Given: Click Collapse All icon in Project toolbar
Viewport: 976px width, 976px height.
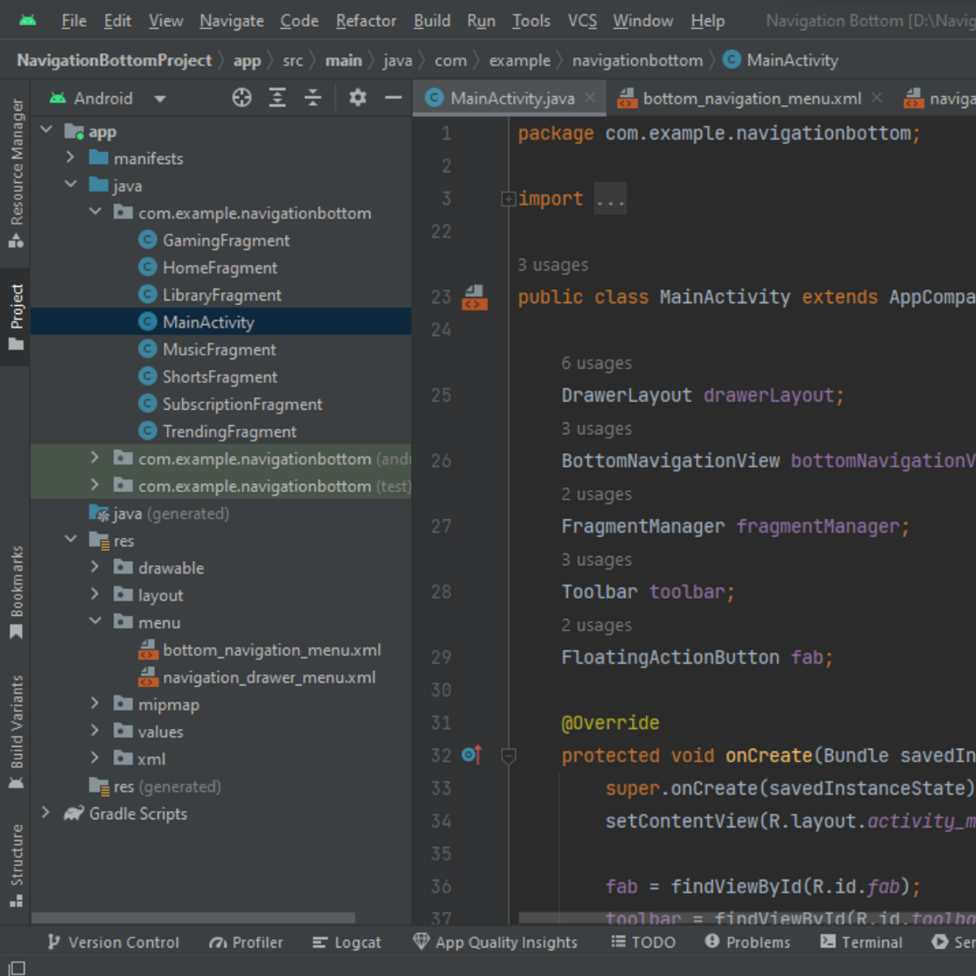Looking at the screenshot, I should click(313, 98).
